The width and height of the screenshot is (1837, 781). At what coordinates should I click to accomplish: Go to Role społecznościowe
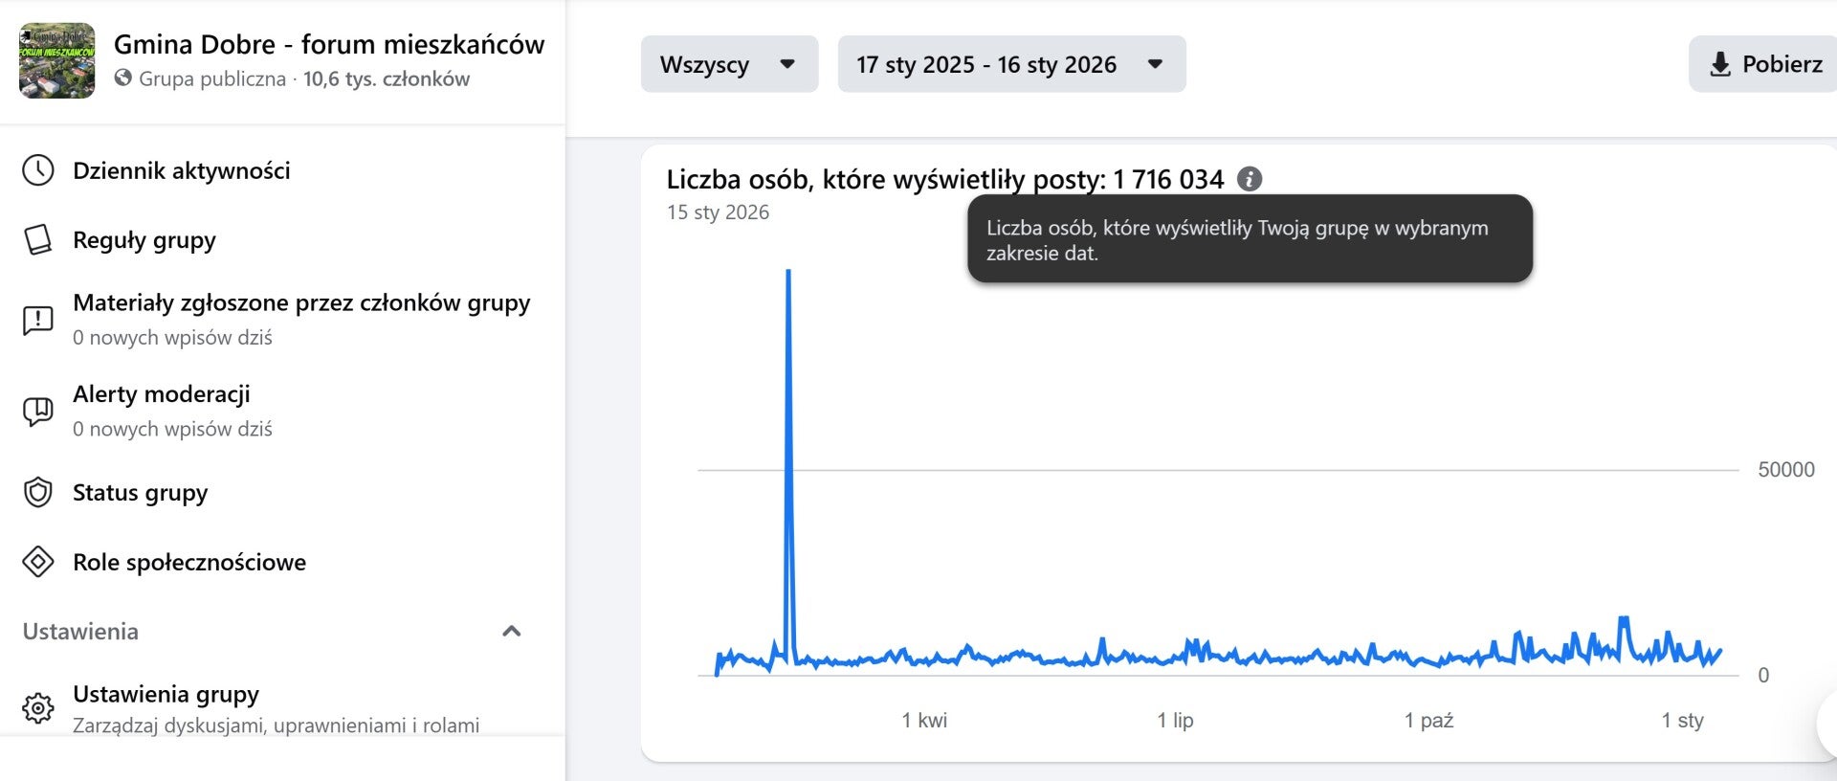tap(189, 562)
